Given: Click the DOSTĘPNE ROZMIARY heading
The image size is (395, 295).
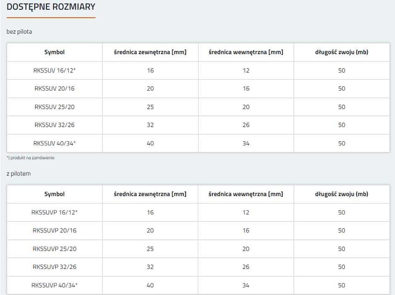Looking at the screenshot, I should pyautogui.click(x=51, y=7).
